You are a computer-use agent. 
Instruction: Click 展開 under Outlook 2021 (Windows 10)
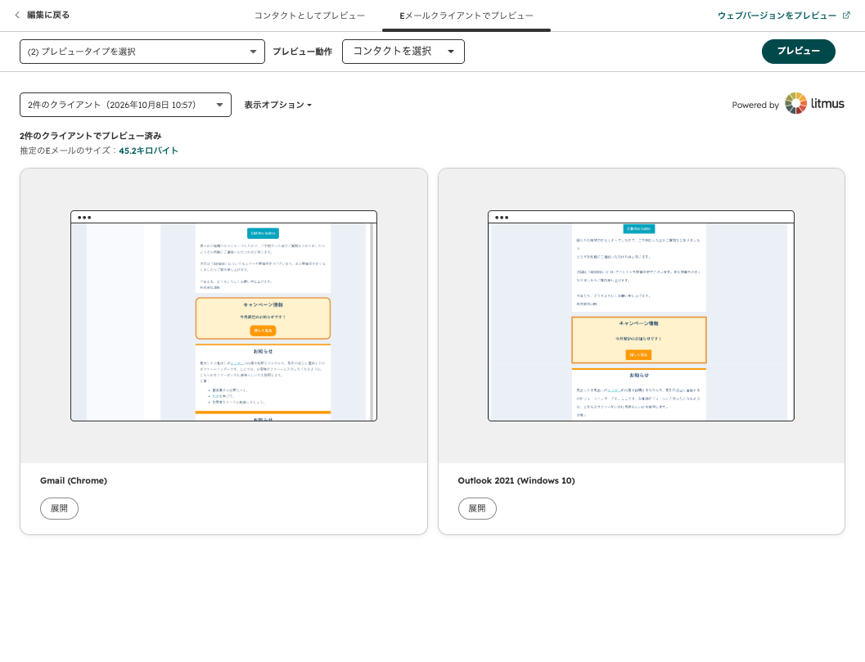[477, 508]
